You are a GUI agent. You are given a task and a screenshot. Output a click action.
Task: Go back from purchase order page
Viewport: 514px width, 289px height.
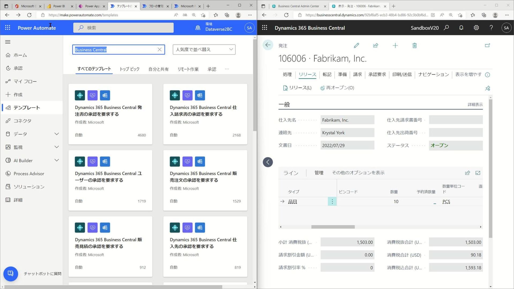[268, 45]
